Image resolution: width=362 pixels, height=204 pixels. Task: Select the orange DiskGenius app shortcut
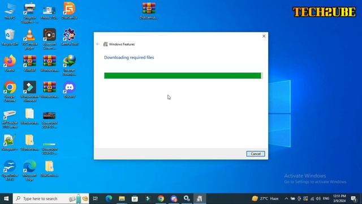(69, 11)
